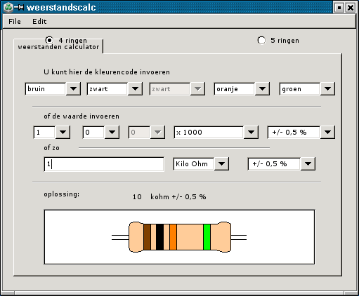Expand the x 1000 multiplier dropdown
Viewport: 359px width, 296px height.
251,132
